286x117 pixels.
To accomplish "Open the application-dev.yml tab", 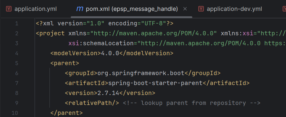I will pyautogui.click(x=230, y=9).
